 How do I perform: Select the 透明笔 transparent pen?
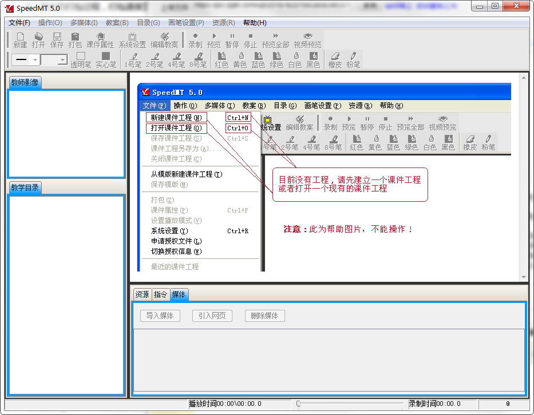(81, 60)
